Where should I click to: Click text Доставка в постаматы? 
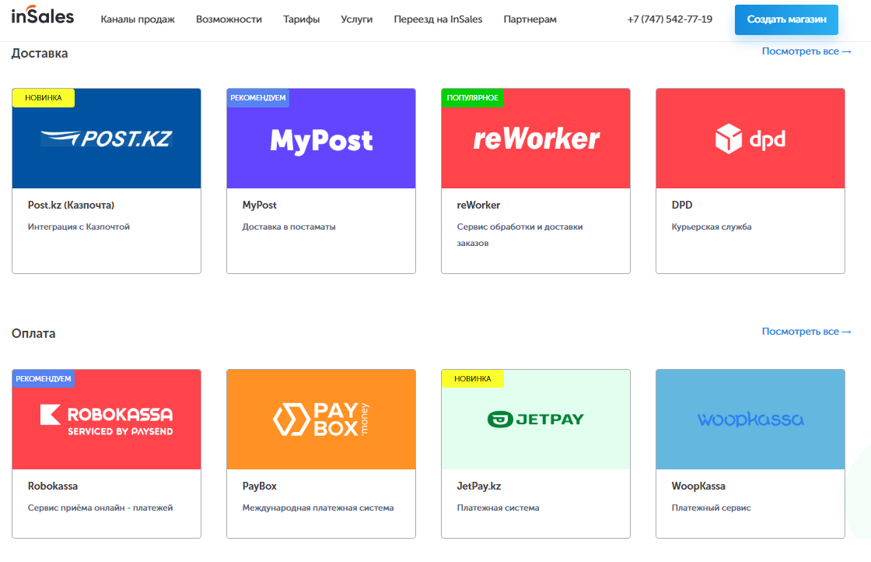289,227
